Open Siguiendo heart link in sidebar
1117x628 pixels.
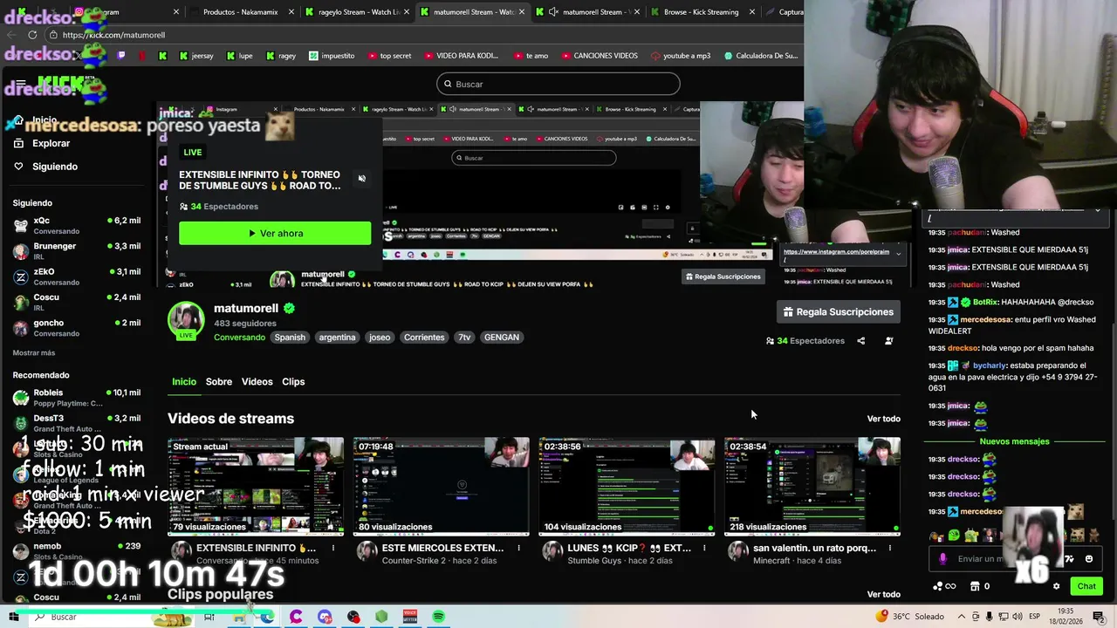point(54,167)
